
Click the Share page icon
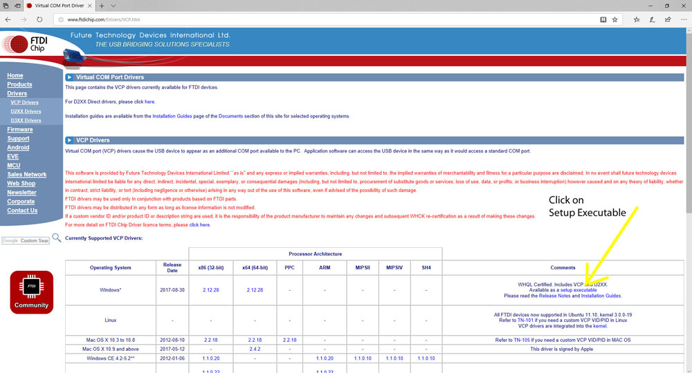[x=668, y=19]
